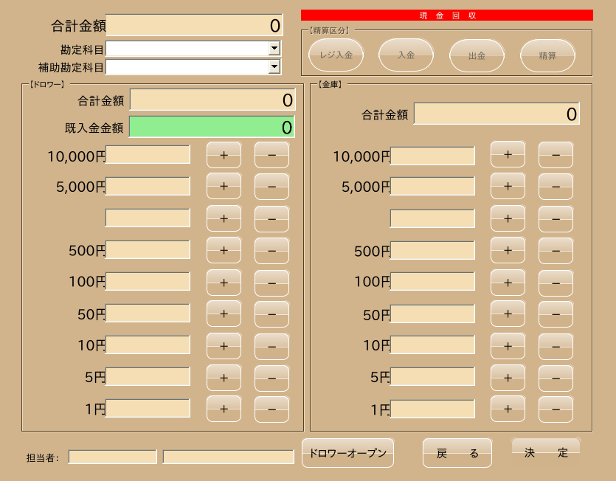Screen dimensions: 616x481
Task: Focus the drawer 10,000円 quantity field
Action: click(148, 155)
